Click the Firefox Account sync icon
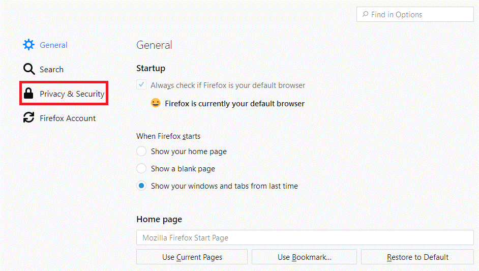 tap(29, 118)
